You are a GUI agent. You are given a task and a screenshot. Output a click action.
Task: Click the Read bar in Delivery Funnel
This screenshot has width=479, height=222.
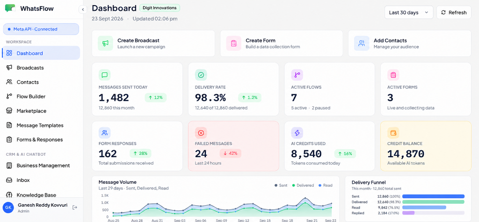(424, 208)
